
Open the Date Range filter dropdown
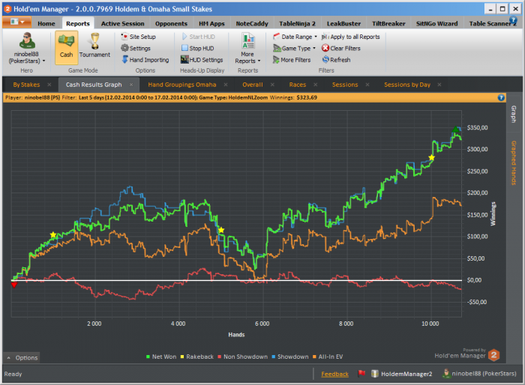tap(295, 37)
